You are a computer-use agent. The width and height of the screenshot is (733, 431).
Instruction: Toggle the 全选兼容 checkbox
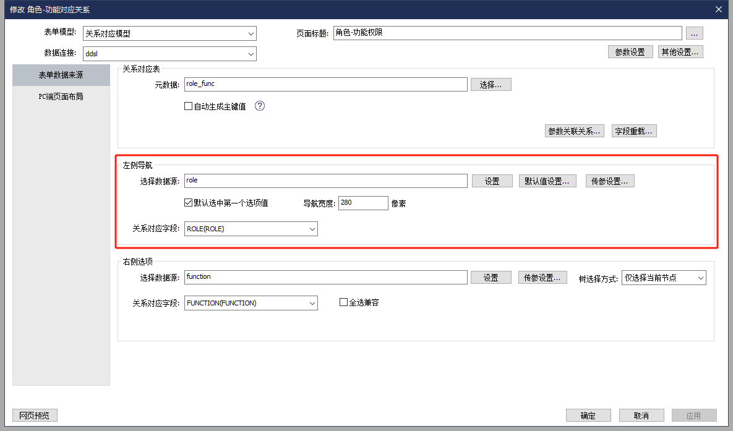pos(344,302)
